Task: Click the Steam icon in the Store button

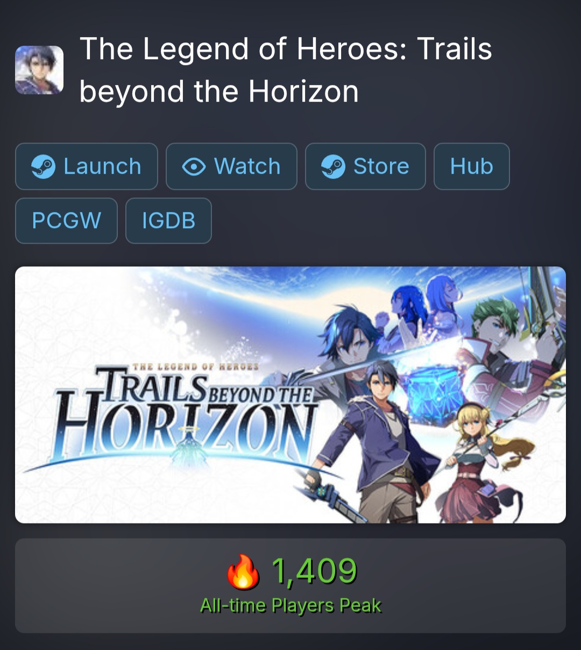Action: coord(334,166)
